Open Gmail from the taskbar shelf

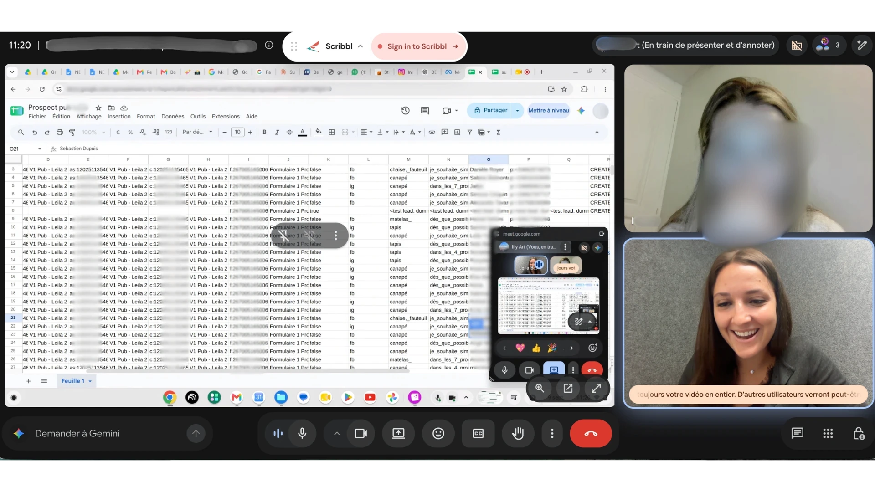237,398
